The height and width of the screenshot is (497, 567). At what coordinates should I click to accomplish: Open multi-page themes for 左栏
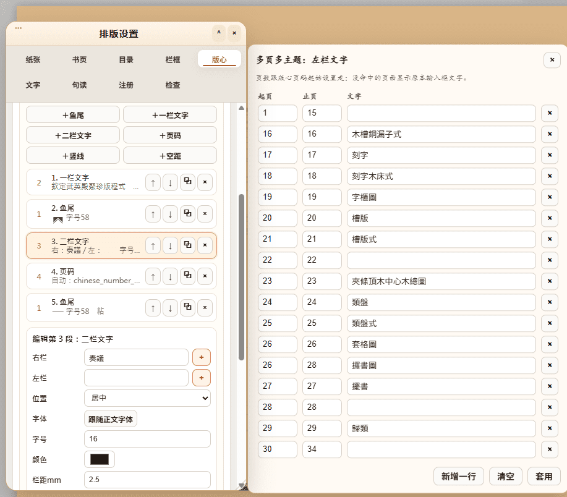[x=202, y=378]
